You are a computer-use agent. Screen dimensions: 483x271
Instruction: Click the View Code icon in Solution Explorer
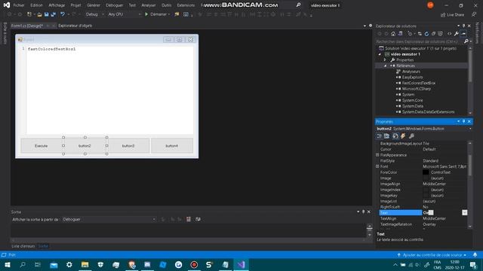tap(450, 34)
